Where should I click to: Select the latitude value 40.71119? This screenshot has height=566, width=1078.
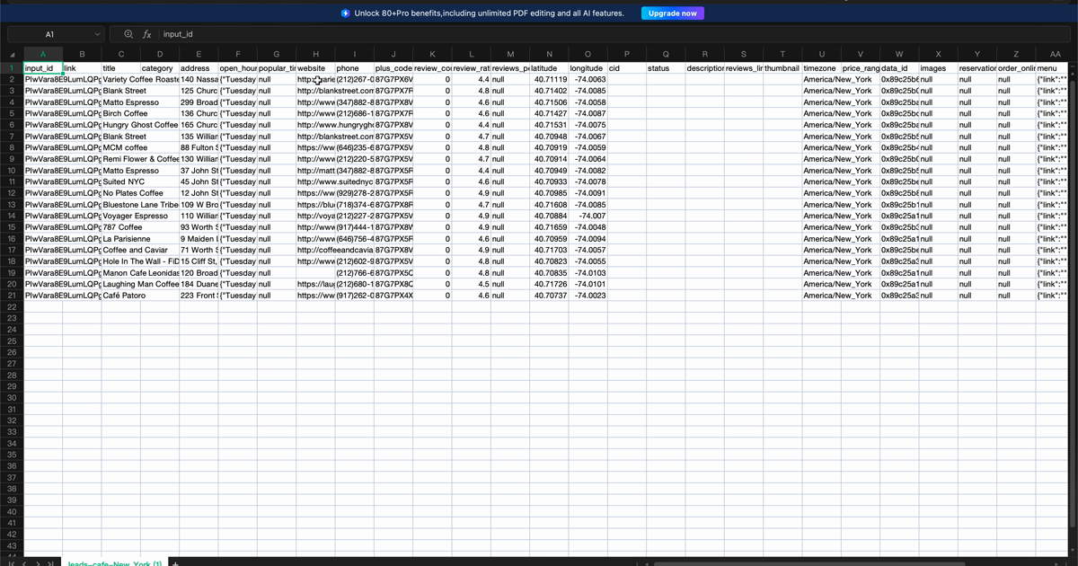(550, 80)
